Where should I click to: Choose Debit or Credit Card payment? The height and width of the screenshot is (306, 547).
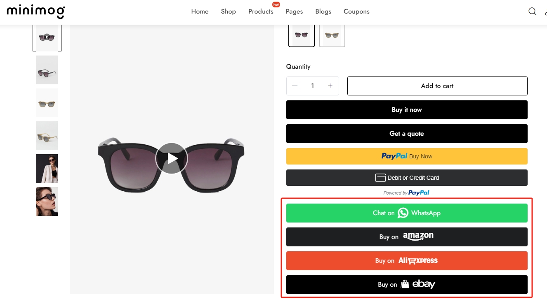(407, 178)
